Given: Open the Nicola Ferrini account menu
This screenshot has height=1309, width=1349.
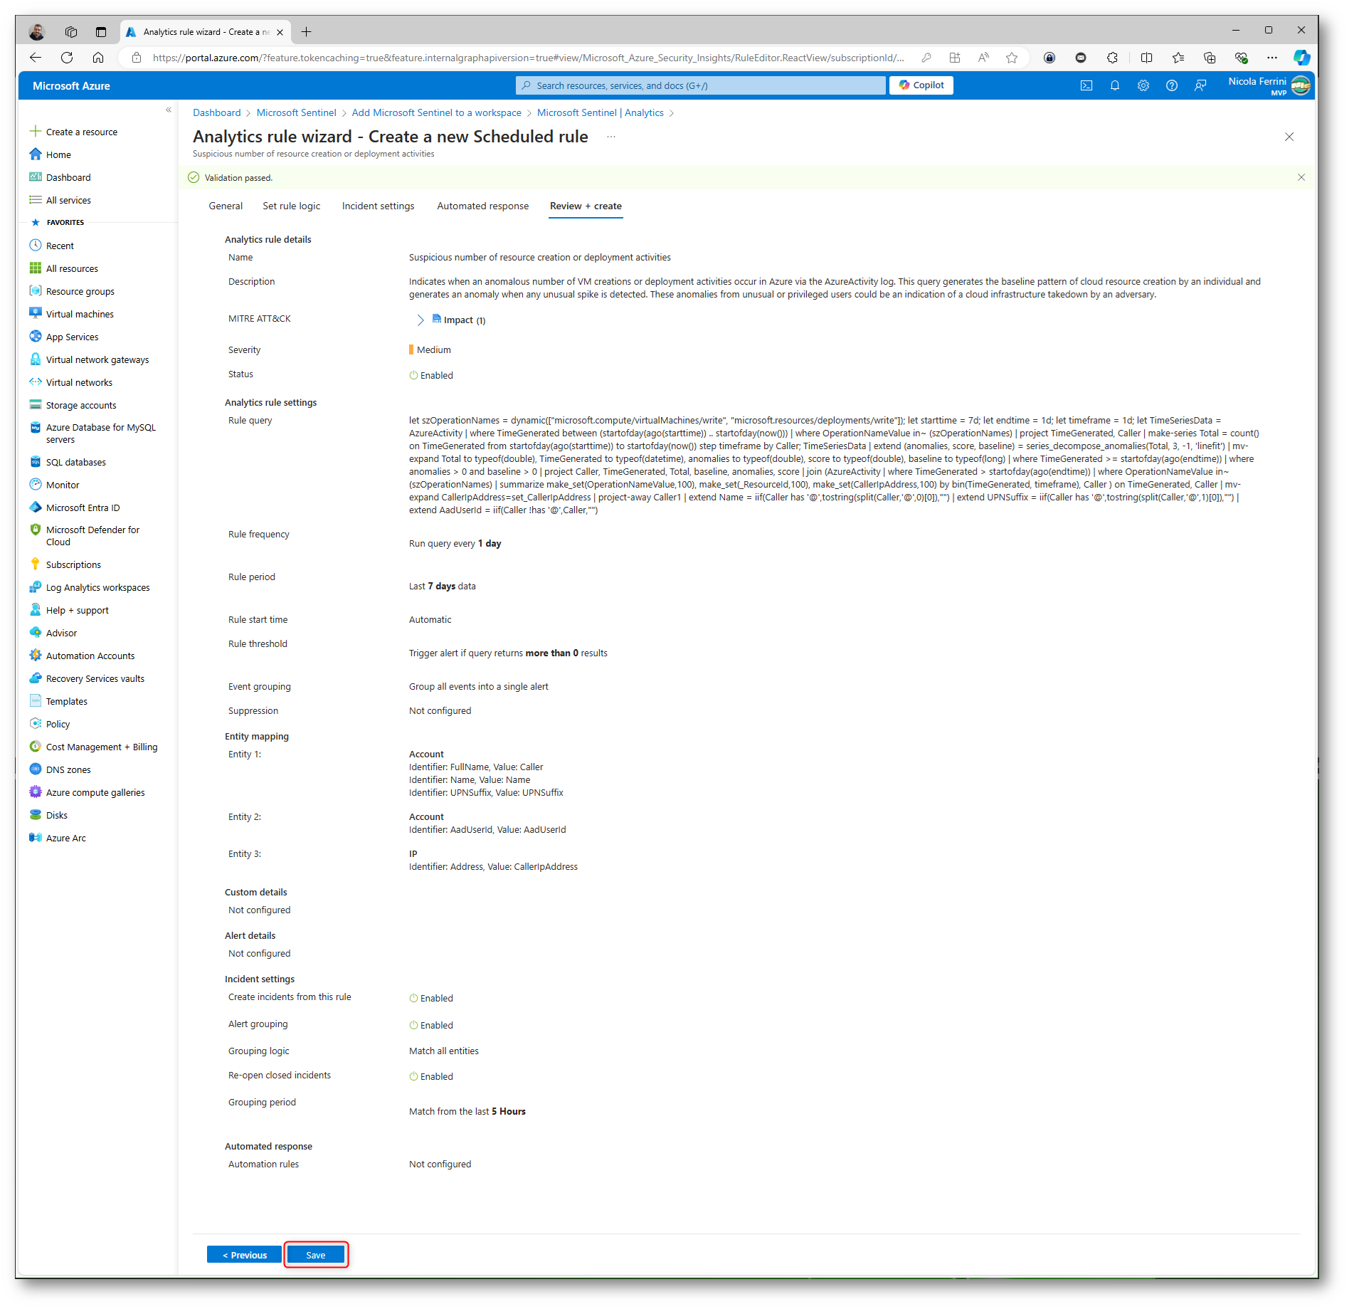Looking at the screenshot, I should [x=1269, y=85].
